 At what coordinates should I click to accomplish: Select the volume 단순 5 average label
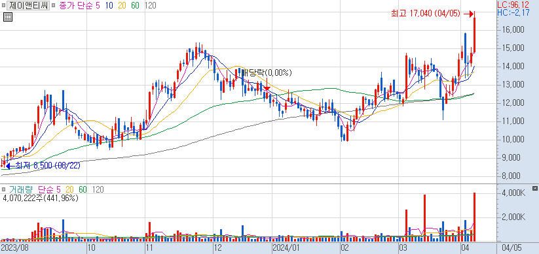tap(49, 189)
